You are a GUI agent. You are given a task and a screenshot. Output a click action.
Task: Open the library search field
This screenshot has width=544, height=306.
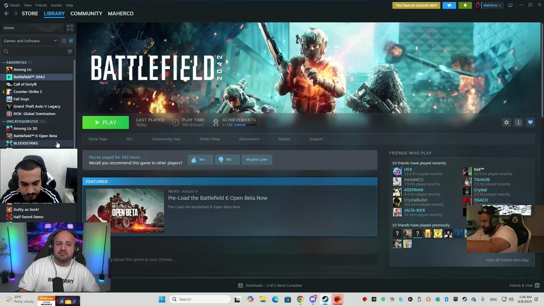[33, 51]
